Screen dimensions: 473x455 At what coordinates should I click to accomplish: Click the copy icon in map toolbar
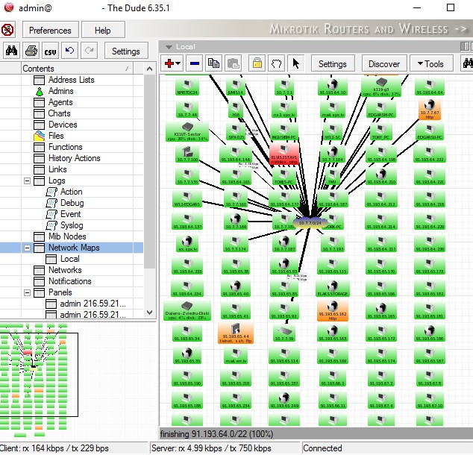pyautogui.click(x=214, y=63)
